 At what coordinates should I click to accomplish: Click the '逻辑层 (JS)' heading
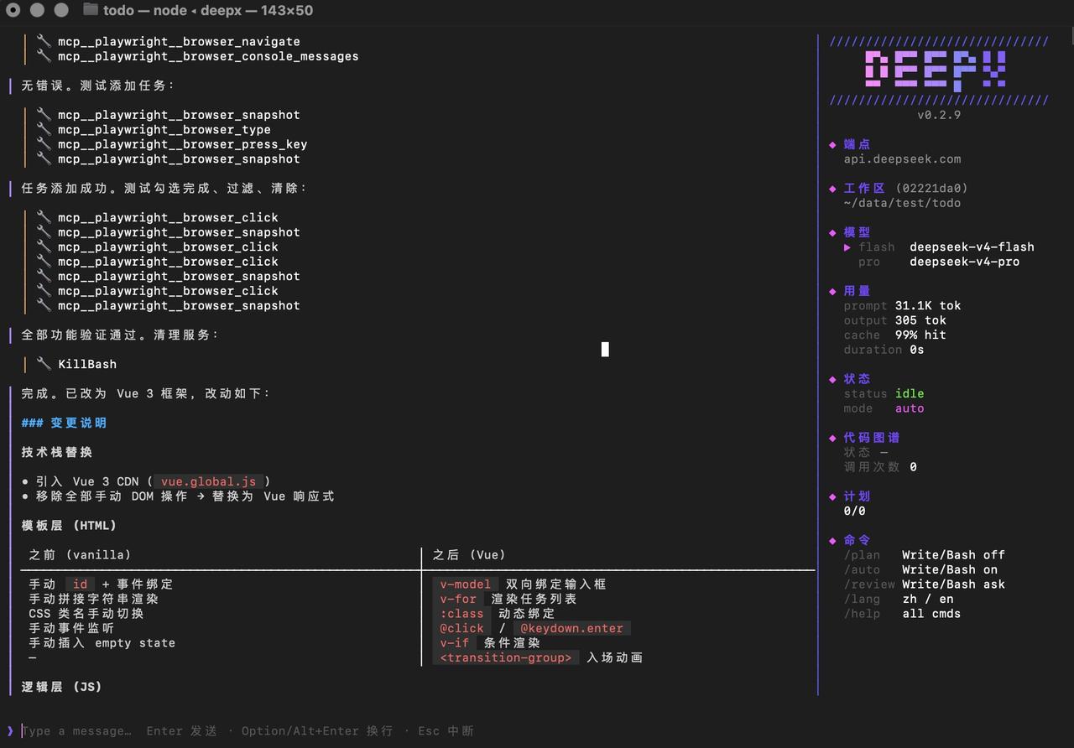(x=61, y=687)
